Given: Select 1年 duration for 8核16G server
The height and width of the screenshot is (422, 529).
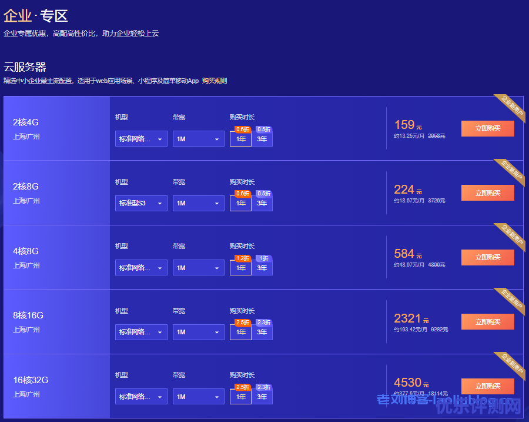Looking at the screenshot, I should pos(240,332).
